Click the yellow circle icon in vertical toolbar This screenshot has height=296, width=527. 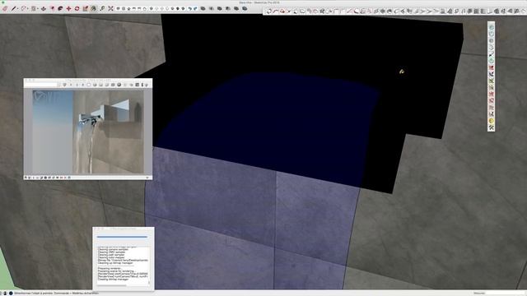click(x=491, y=121)
